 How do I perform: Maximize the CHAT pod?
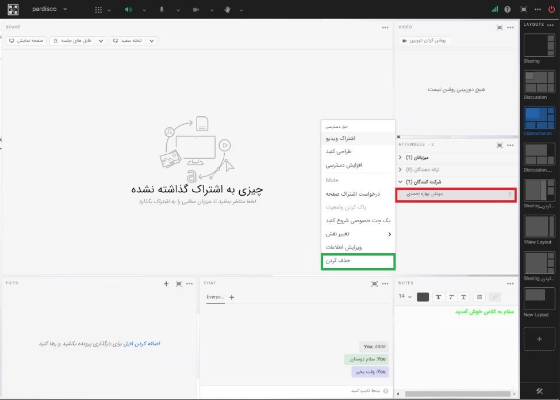point(374,284)
